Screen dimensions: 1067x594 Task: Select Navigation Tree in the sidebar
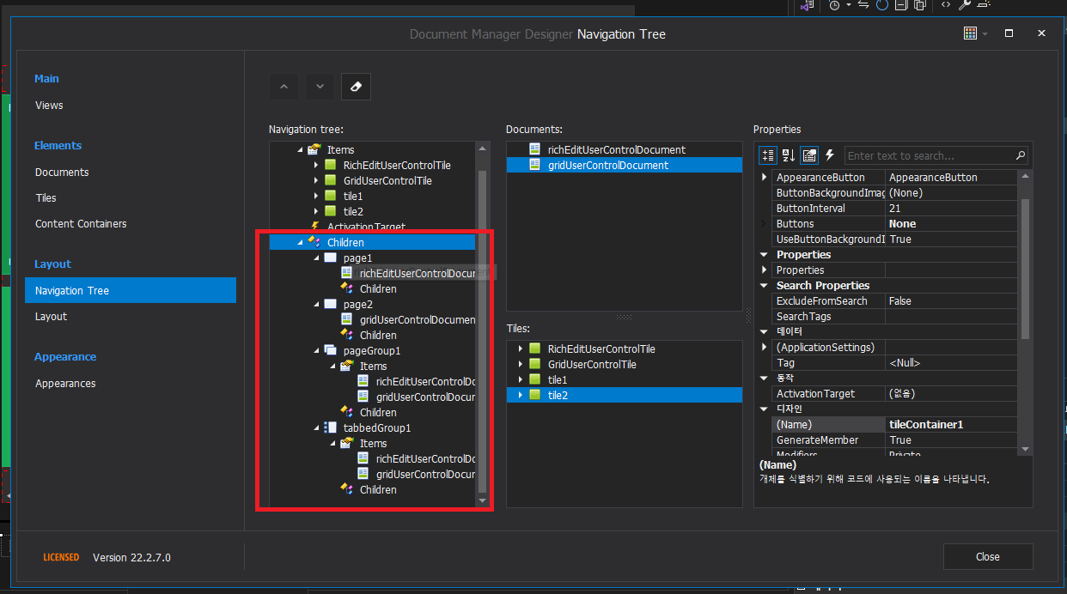point(131,290)
